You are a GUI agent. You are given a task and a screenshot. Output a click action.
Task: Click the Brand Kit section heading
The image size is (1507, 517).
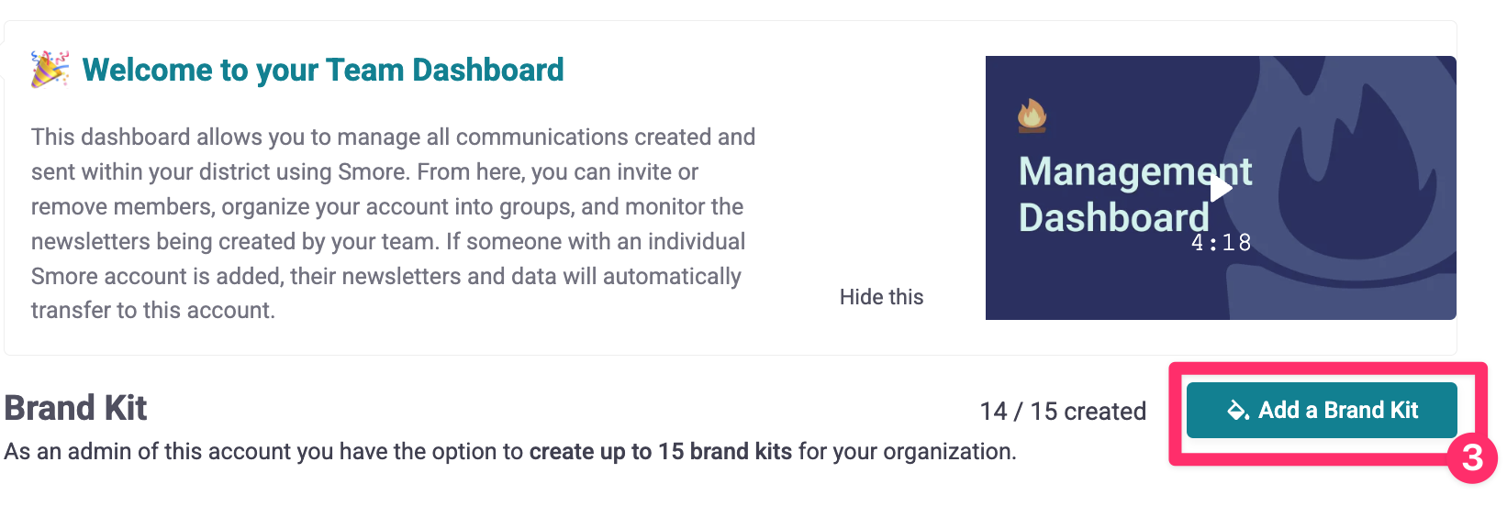[x=75, y=408]
